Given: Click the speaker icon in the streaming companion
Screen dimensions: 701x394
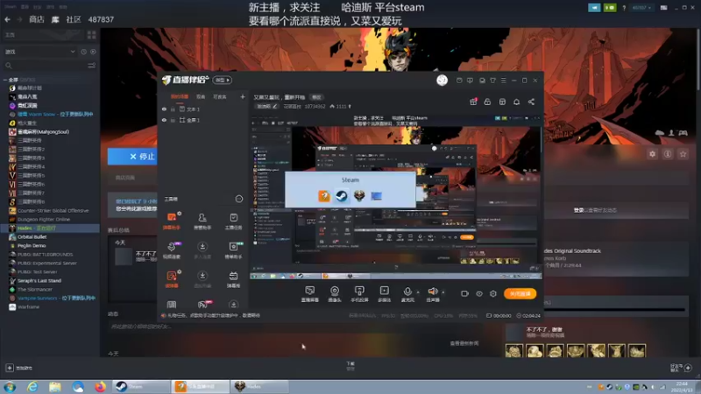Looking at the screenshot, I should click(432, 293).
